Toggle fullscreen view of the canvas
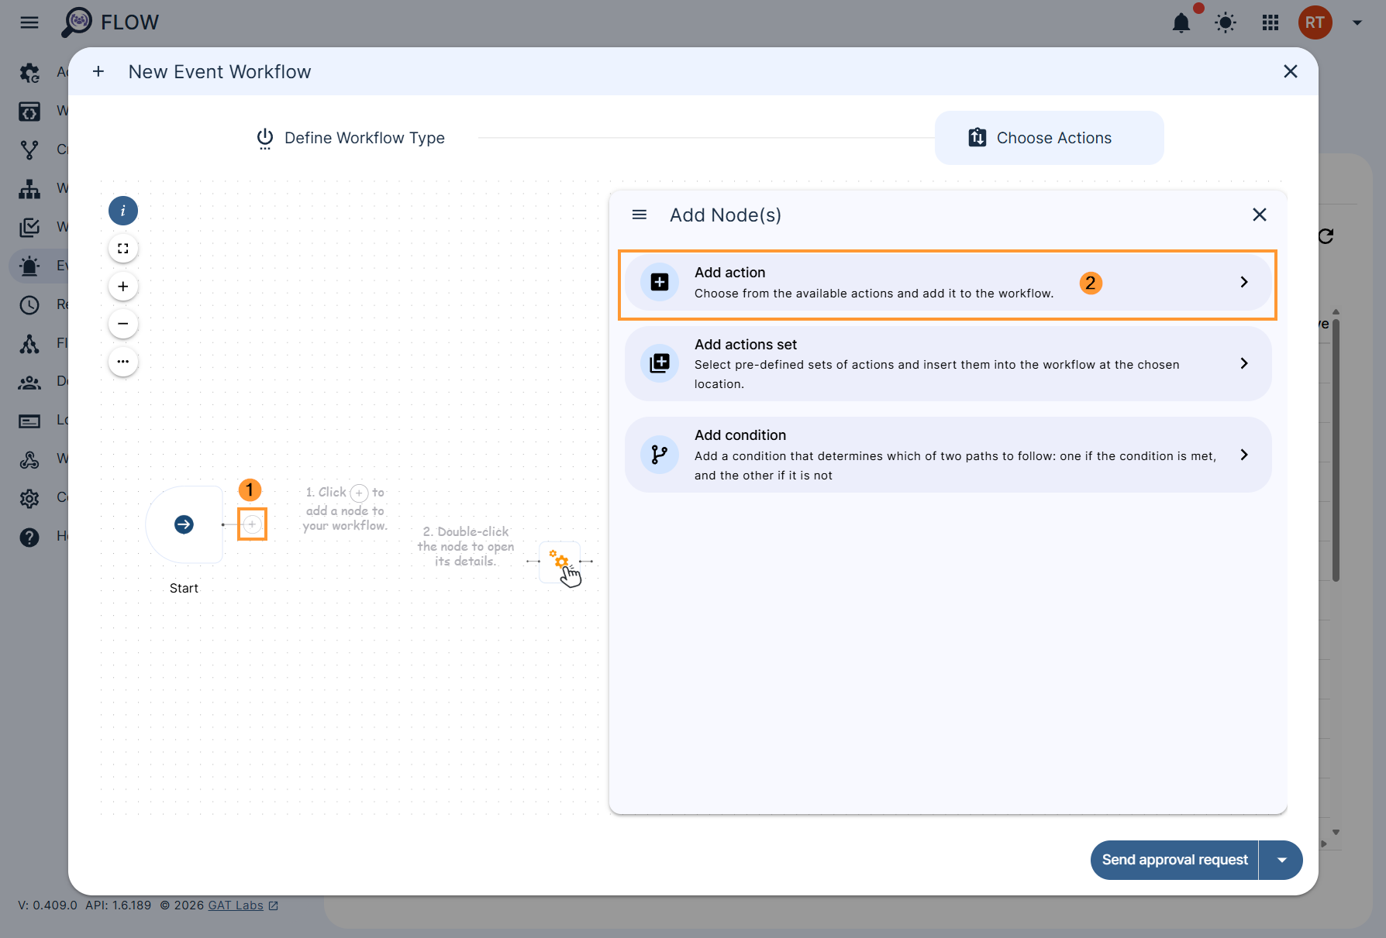Image resolution: width=1386 pixels, height=938 pixels. 122,249
